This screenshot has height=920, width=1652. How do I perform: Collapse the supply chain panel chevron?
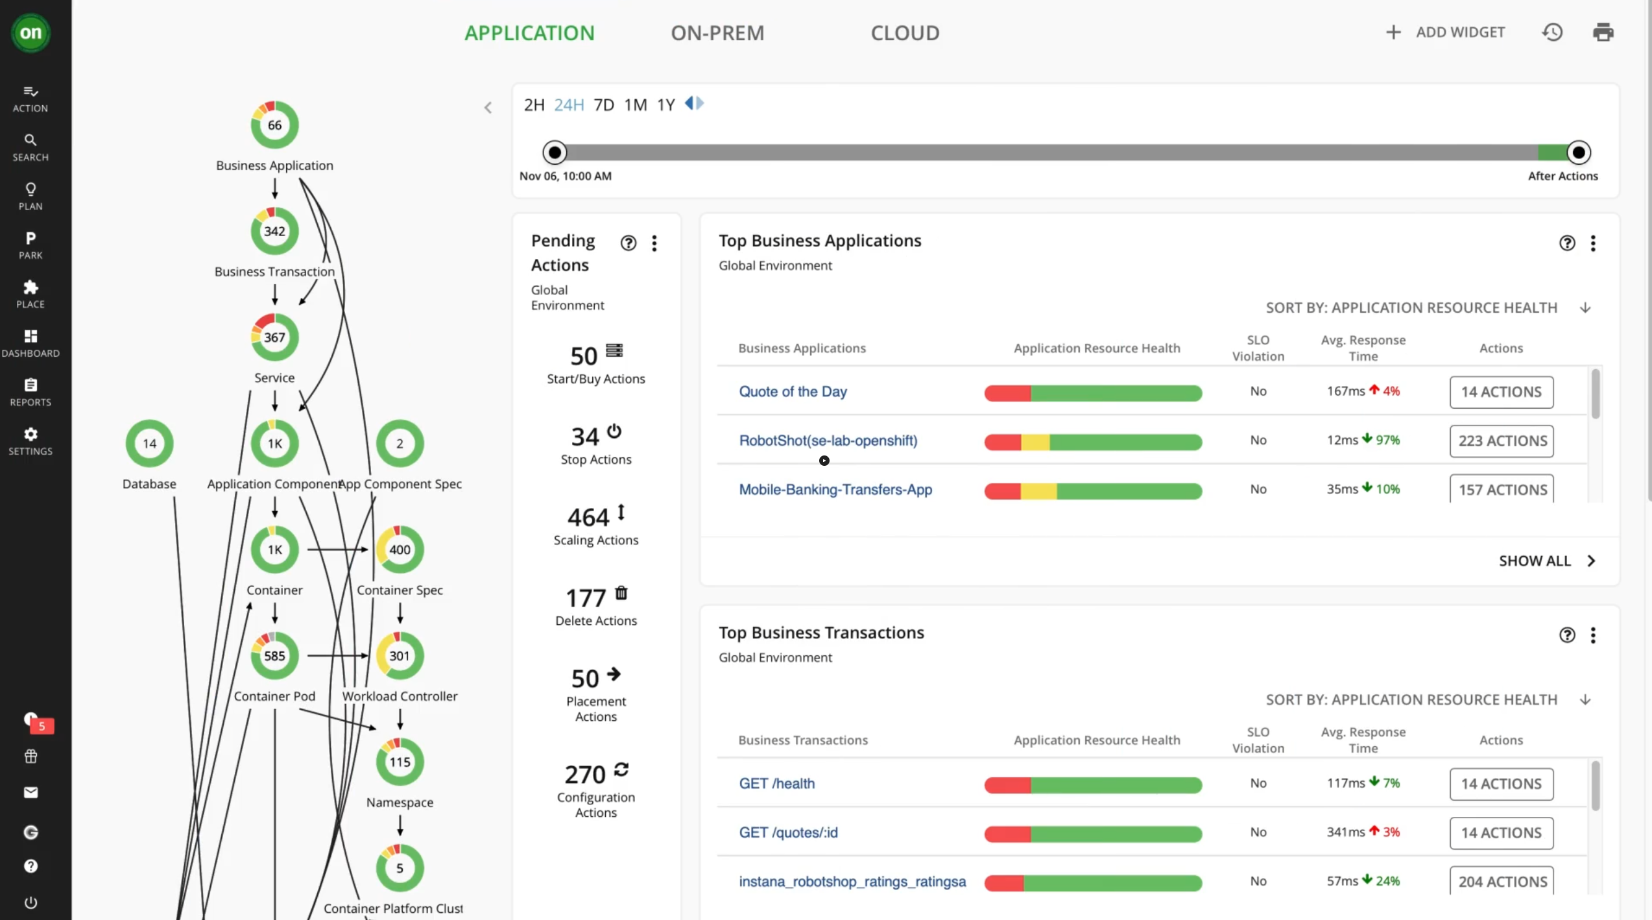488,108
